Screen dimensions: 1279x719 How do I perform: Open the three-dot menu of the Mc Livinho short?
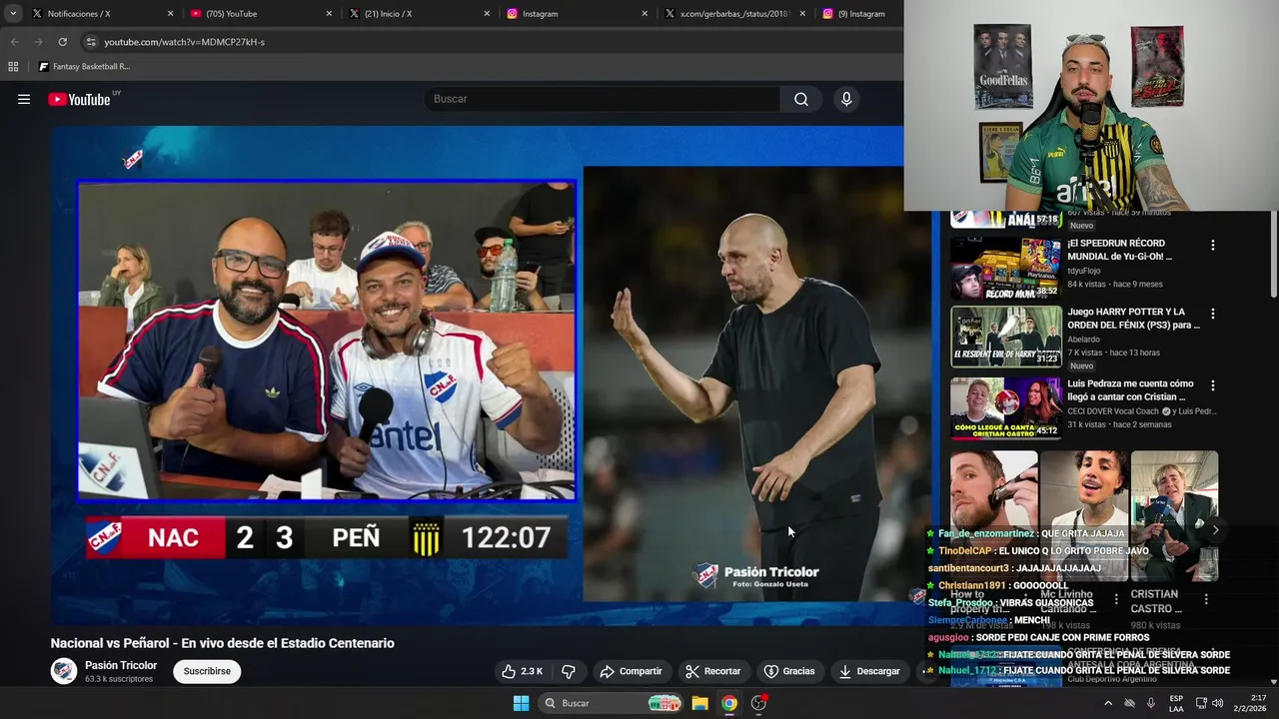1116,599
